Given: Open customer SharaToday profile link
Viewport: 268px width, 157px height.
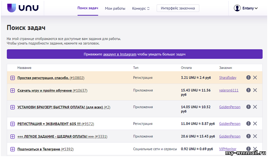Looking at the screenshot, I should point(227,78).
